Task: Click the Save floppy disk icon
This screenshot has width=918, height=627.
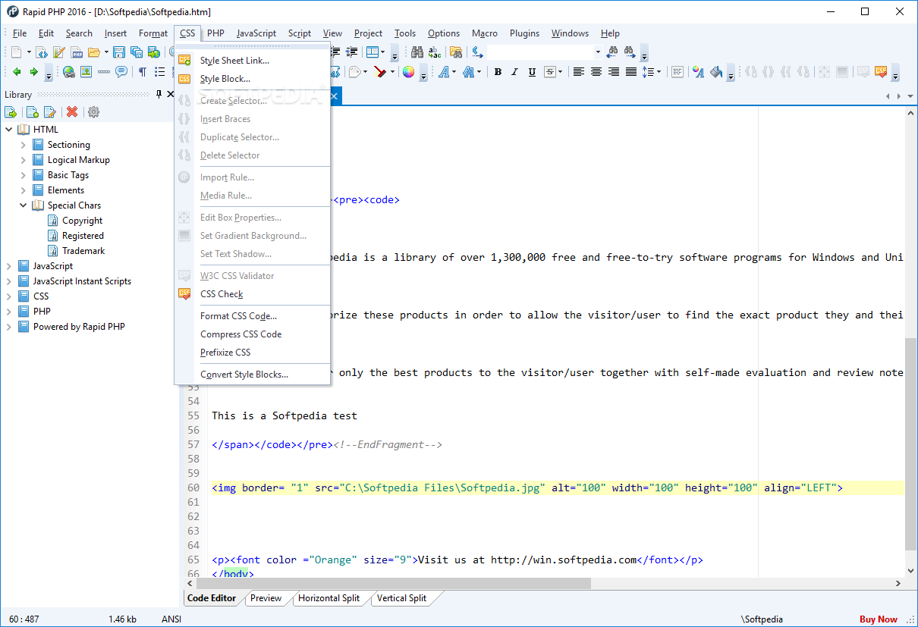Action: point(119,52)
